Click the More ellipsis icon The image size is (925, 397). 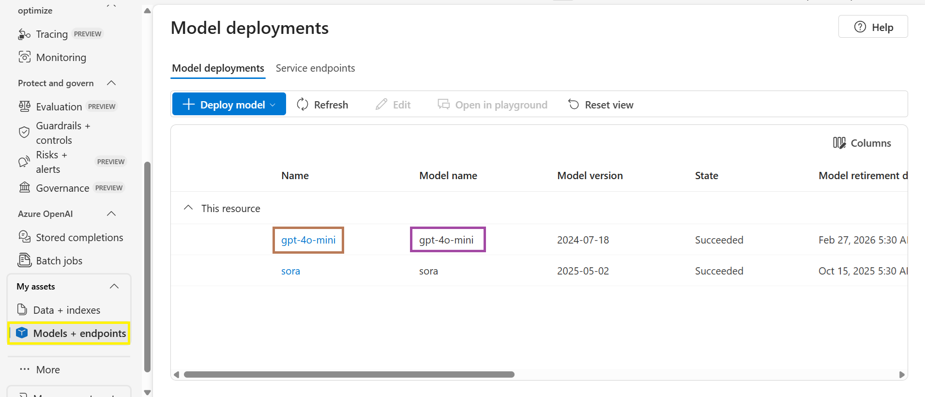(x=25, y=369)
